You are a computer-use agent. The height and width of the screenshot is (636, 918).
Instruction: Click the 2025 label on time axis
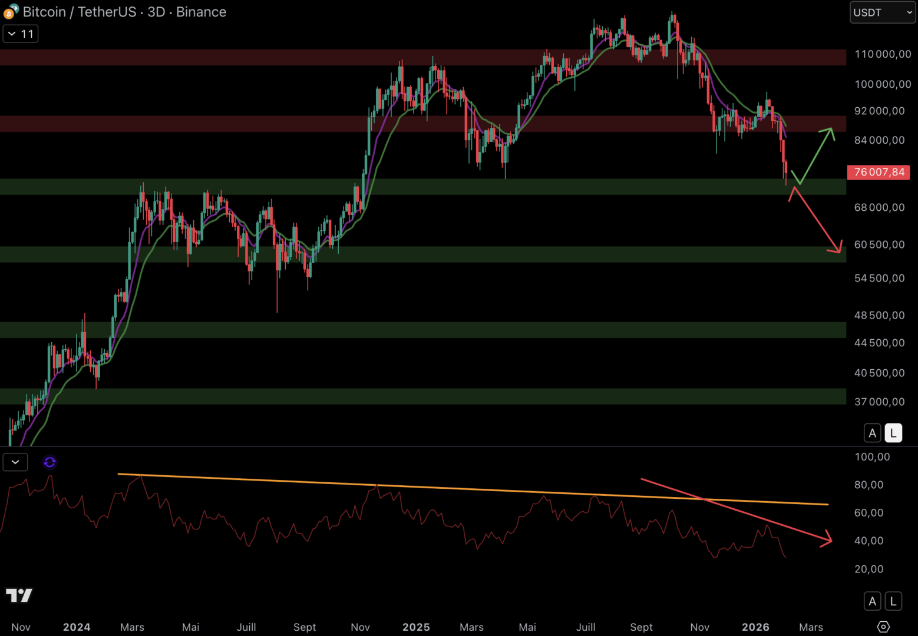(416, 627)
